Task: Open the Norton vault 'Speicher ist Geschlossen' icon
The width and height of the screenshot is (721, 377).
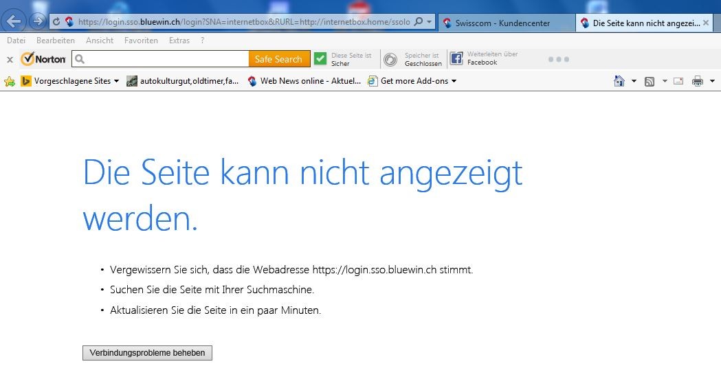Action: tap(390, 59)
